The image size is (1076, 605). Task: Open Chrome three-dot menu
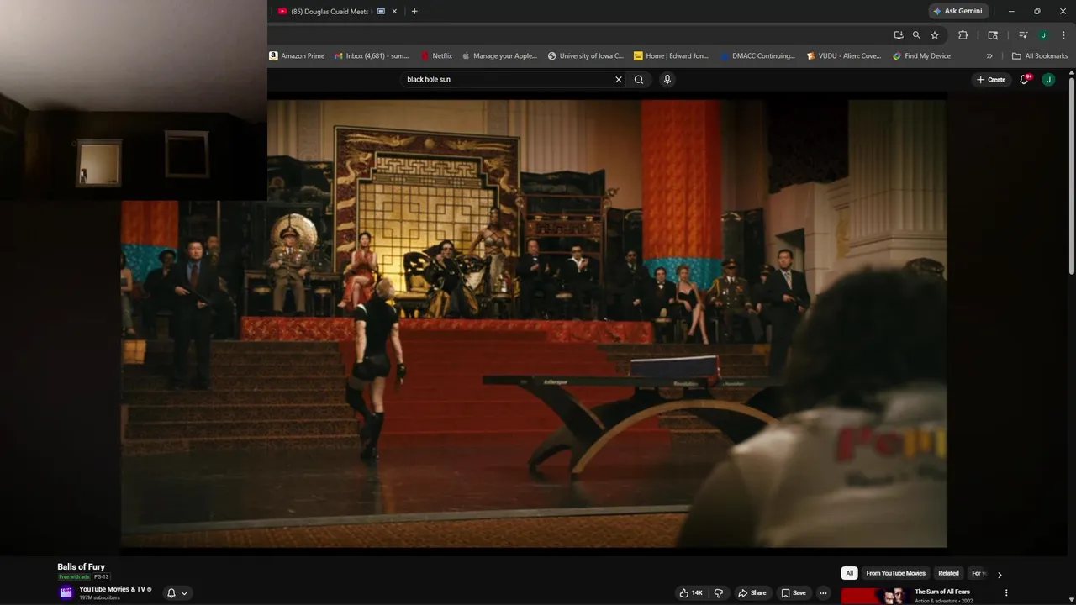(1063, 35)
